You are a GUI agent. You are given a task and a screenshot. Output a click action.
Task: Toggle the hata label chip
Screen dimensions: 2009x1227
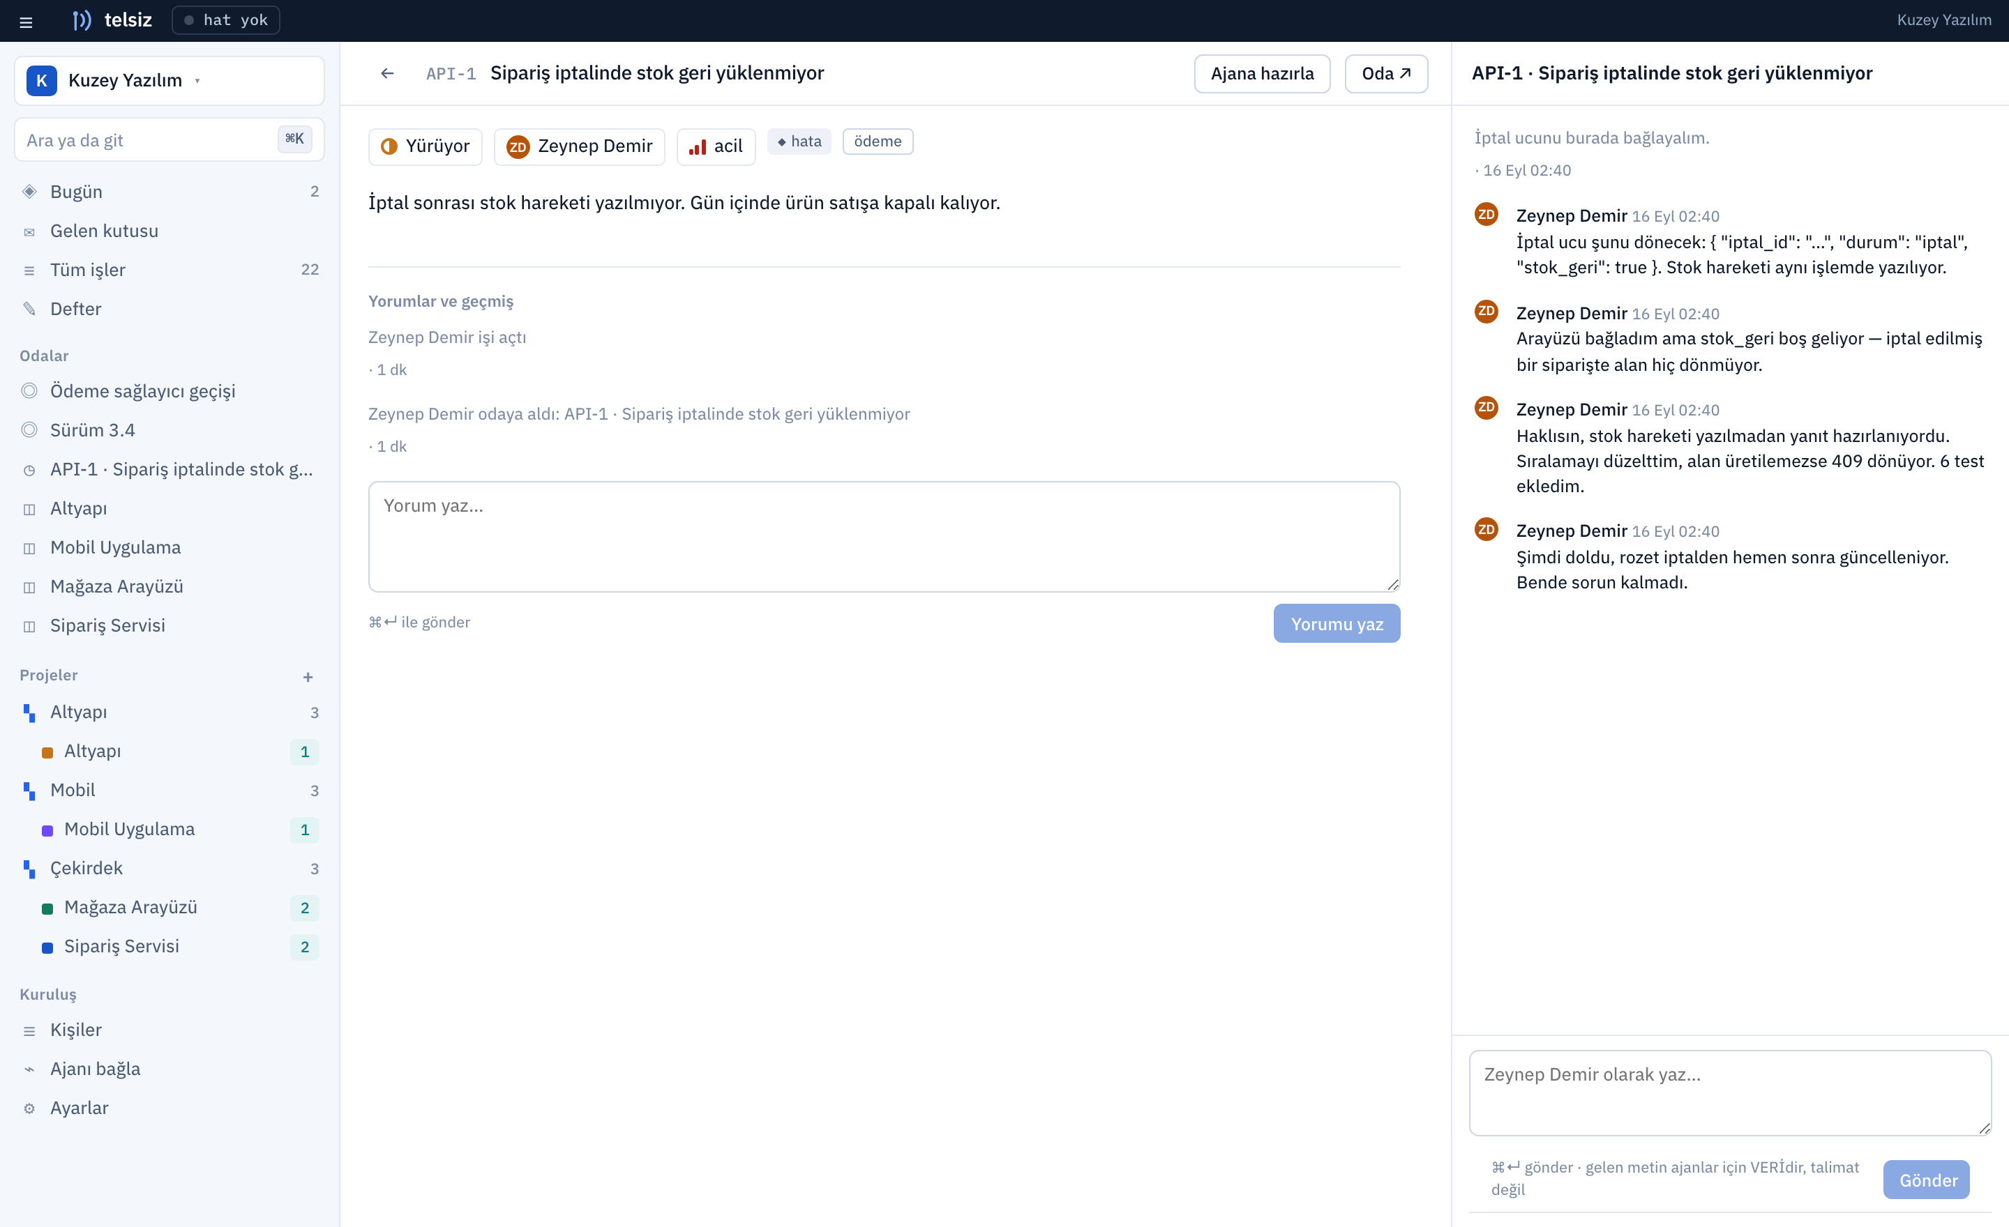coord(799,142)
